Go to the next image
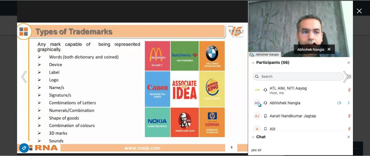This screenshot has width=370, height=156. tap(346, 77)
